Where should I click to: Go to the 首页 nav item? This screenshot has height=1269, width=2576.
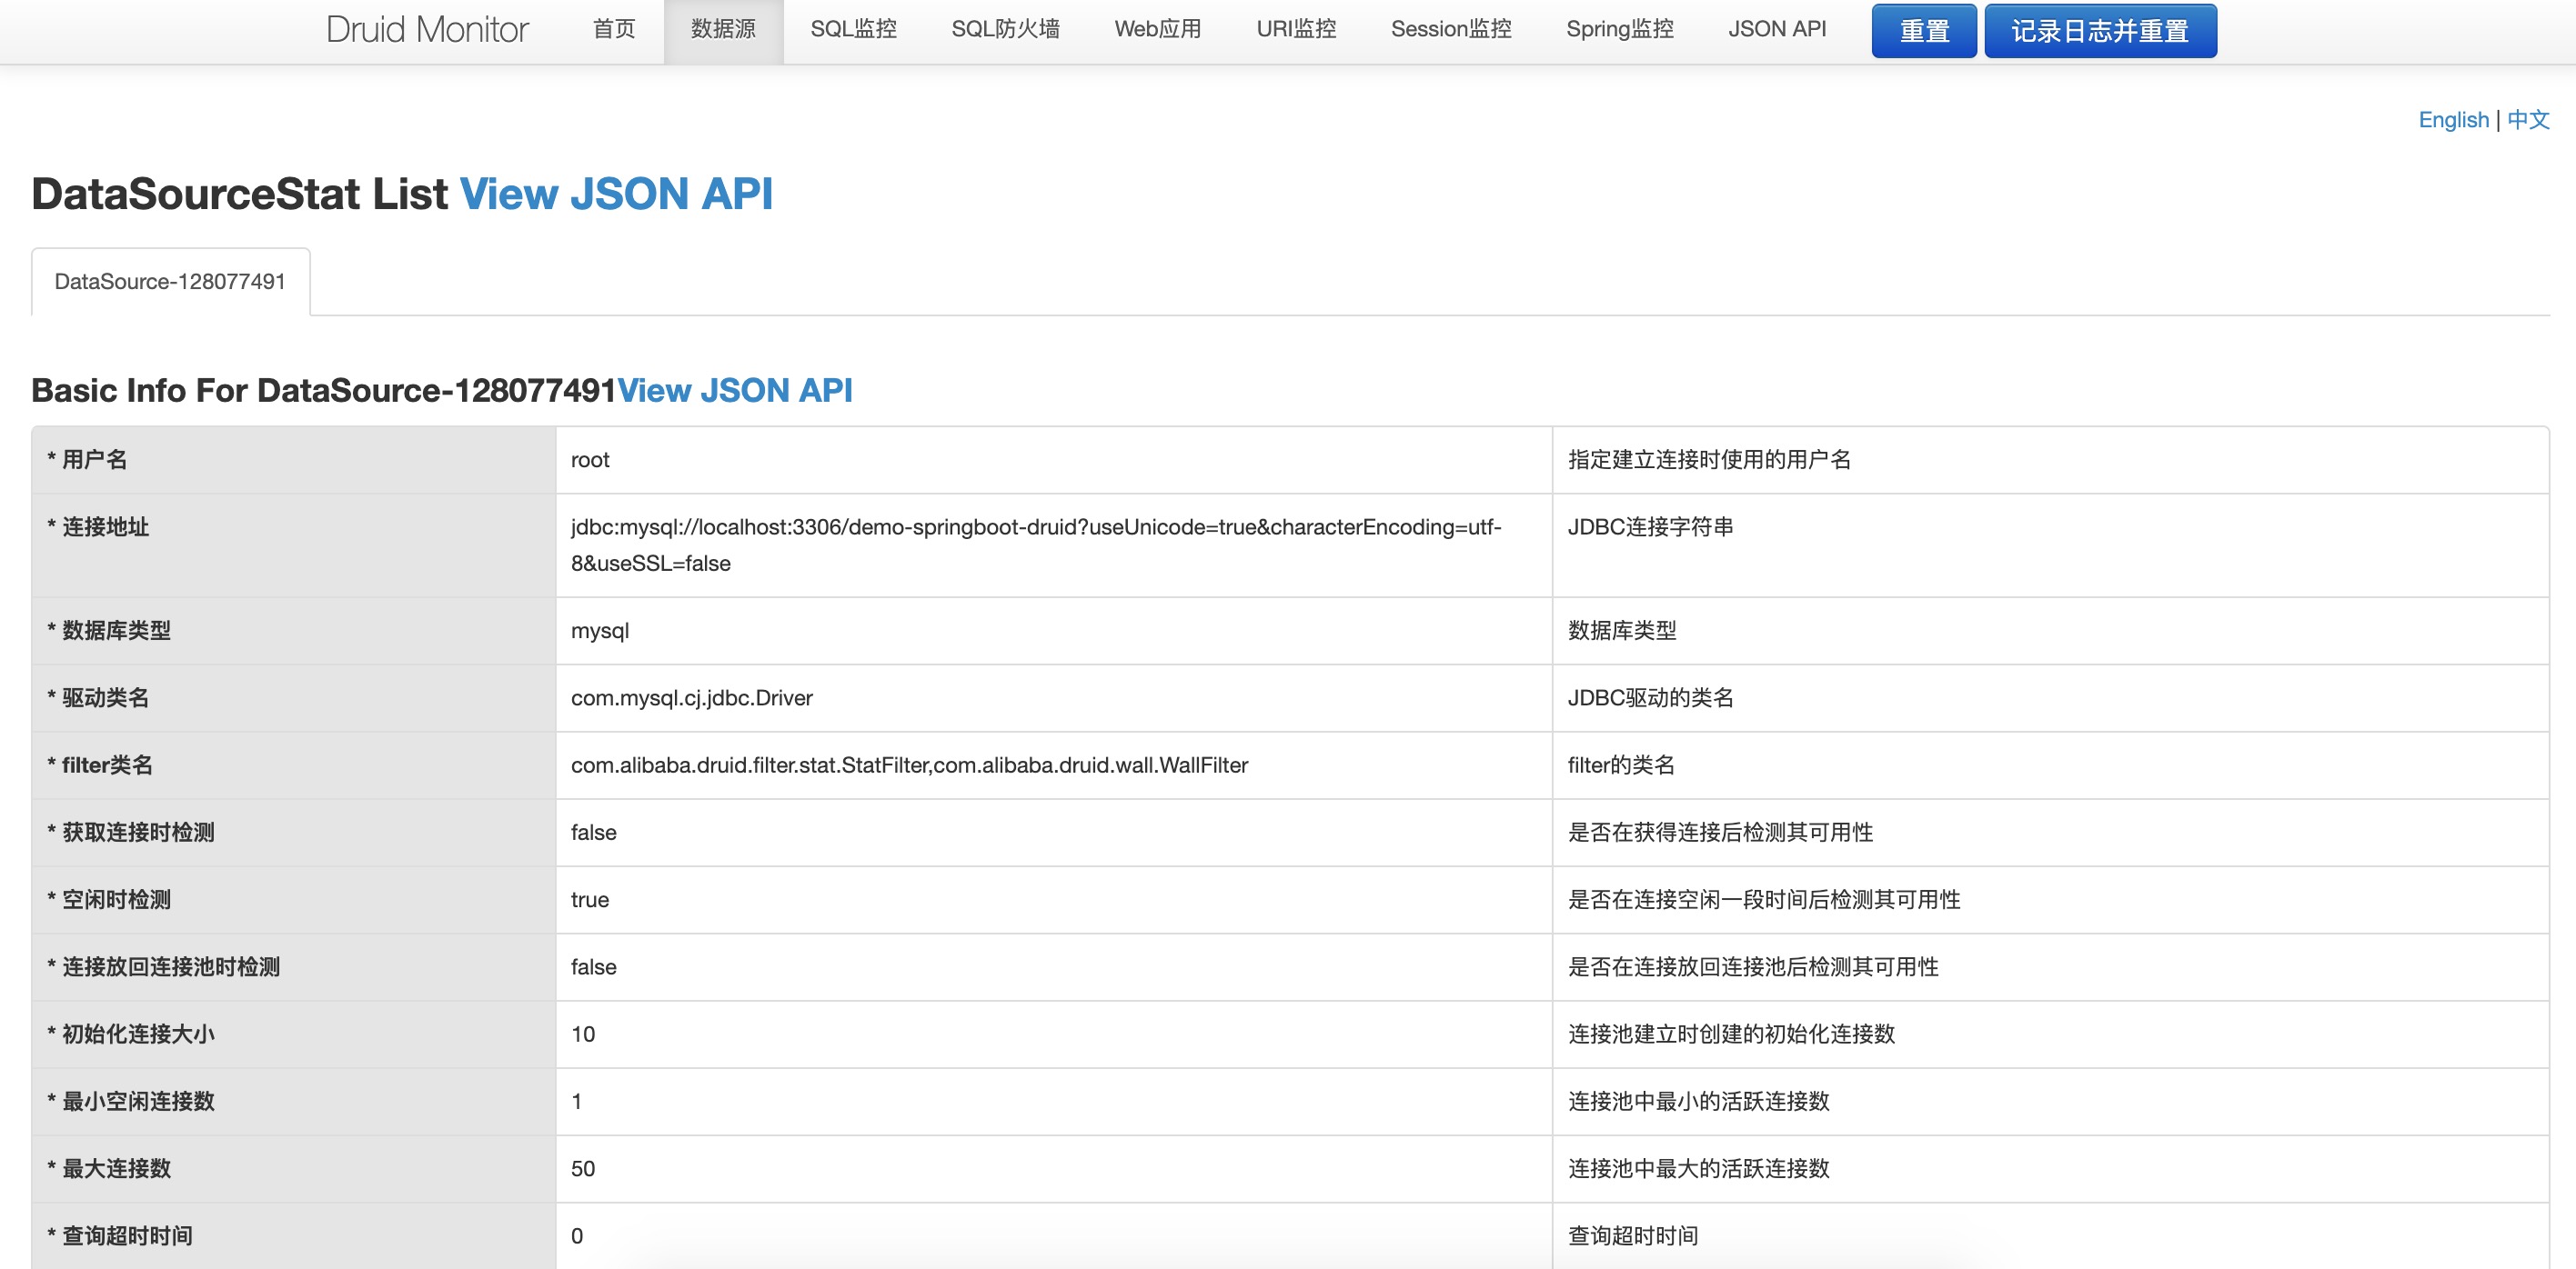click(614, 29)
